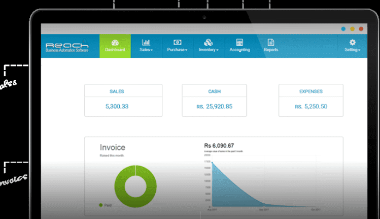Switch to the Dashboard tab label
This screenshot has width=380, height=219.
click(x=115, y=49)
